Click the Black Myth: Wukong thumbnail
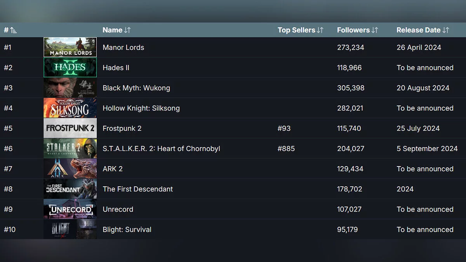 pyautogui.click(x=70, y=88)
